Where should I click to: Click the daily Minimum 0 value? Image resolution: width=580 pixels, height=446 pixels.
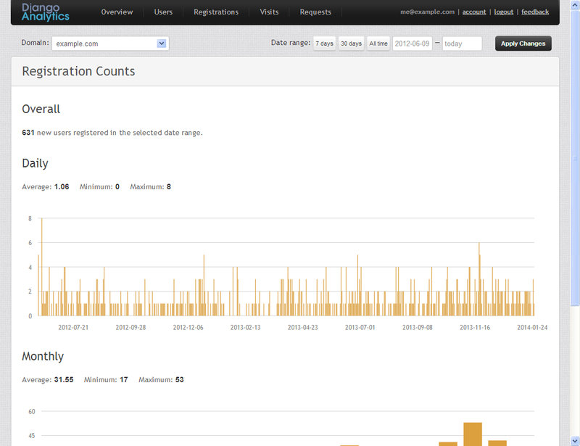pyautogui.click(x=117, y=186)
